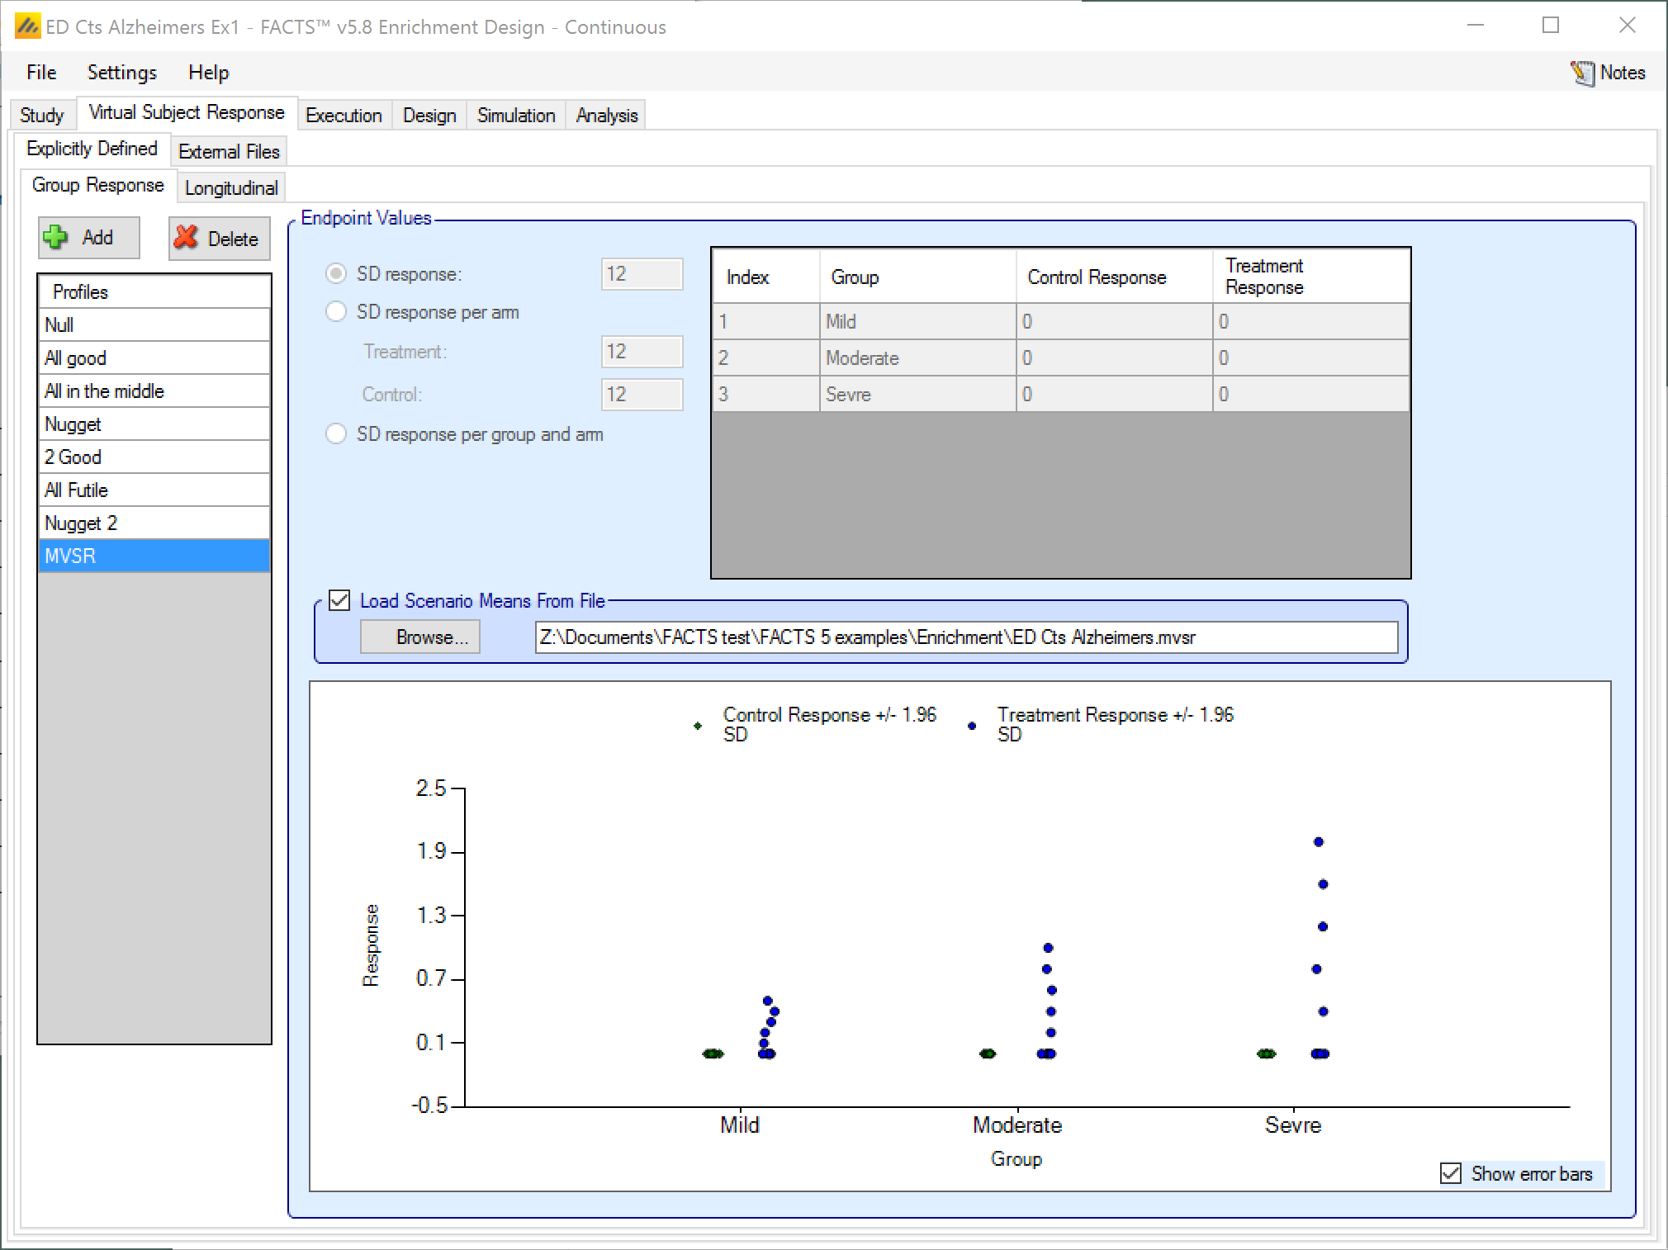Viewport: 1668px width, 1250px height.
Task: Click the FACTS application title bar icon
Action: click(26, 26)
